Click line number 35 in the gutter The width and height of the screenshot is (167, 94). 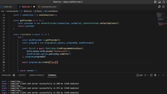tap(4, 62)
